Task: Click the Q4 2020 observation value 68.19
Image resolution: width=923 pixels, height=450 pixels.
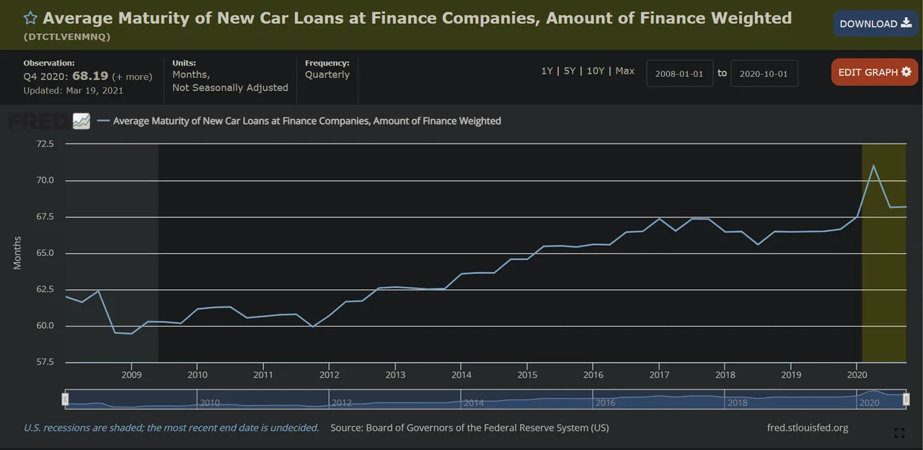Action: [90, 76]
